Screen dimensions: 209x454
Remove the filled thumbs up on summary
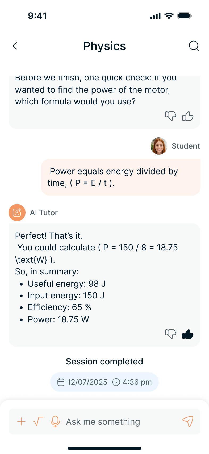coord(187,334)
